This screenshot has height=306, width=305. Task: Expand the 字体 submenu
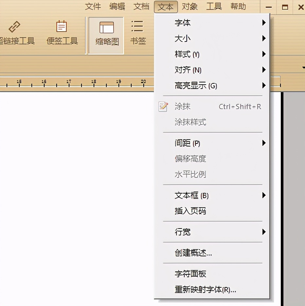[x=183, y=23]
